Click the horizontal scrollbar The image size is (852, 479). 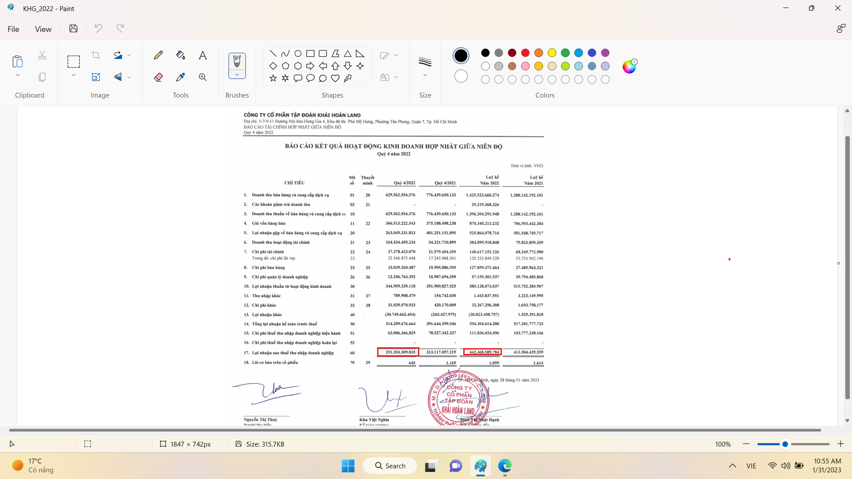415,430
